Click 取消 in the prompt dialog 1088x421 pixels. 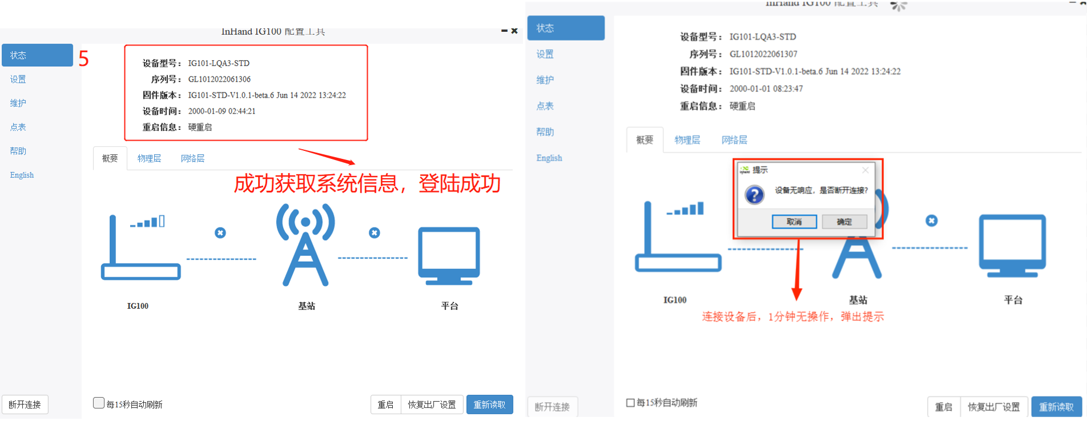pos(794,222)
